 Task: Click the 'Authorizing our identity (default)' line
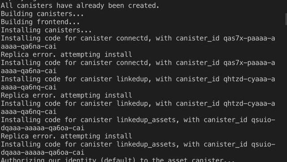point(117,159)
